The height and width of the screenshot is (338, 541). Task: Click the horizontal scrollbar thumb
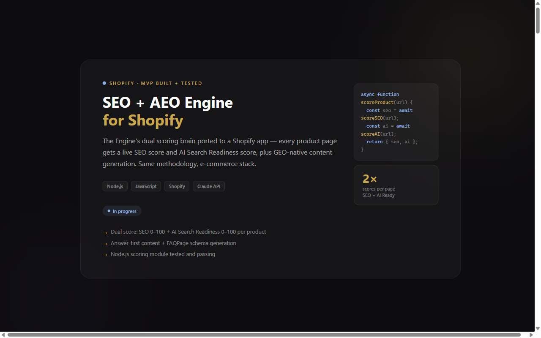click(264, 335)
